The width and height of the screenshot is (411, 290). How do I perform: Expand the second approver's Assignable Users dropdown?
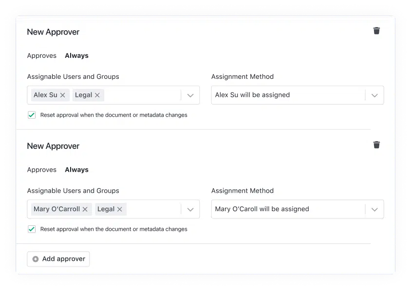[x=190, y=209]
